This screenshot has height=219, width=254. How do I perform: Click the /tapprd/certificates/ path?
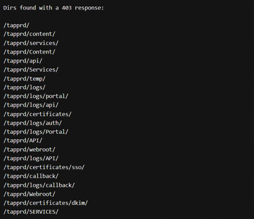pyautogui.click(x=37, y=114)
